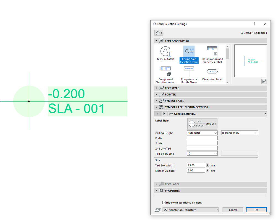
Task: Select the Component Classification label type
Action: click(165, 74)
